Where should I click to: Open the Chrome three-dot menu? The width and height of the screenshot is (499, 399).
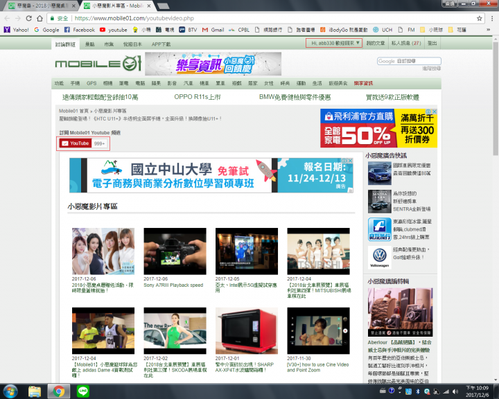492,19
